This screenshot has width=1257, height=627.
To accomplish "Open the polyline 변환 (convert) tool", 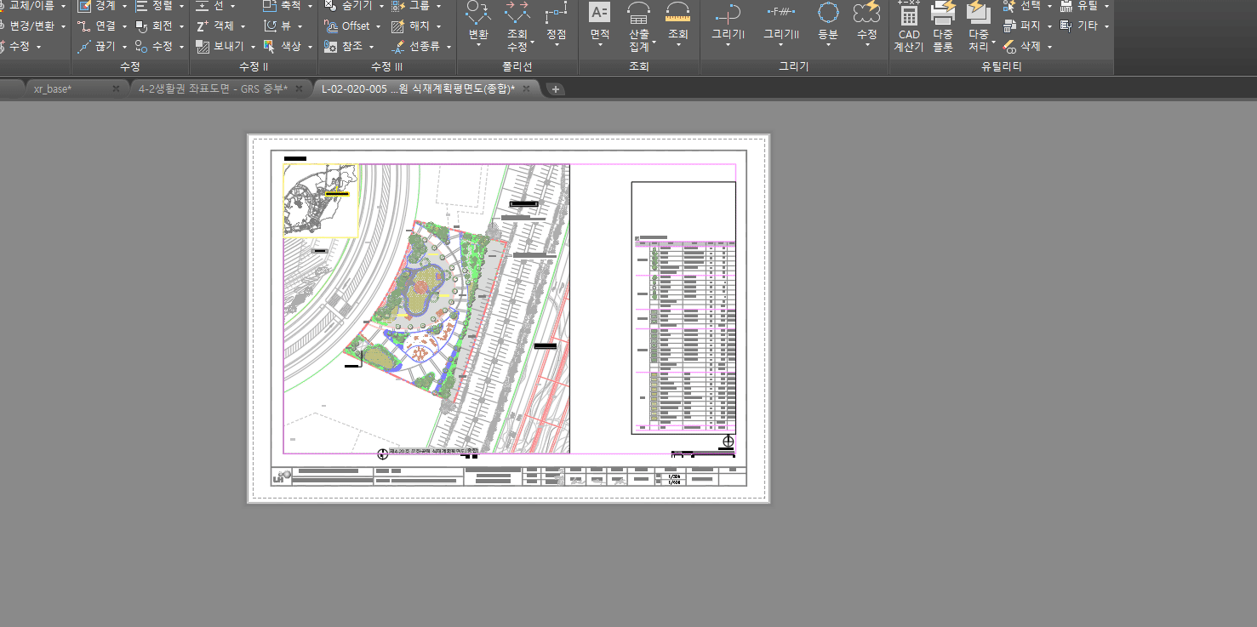I will [478, 25].
